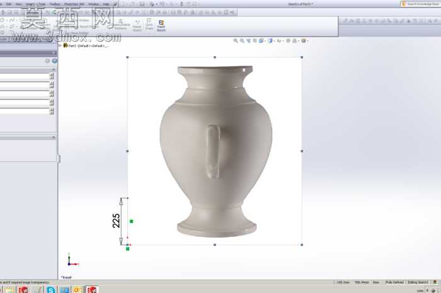This screenshot has height=293, width=441.
Task: Click the status bar icon at far right
Action: coord(435,282)
